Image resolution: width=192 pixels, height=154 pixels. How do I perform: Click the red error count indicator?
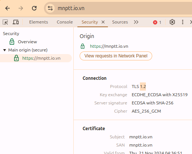click(157, 22)
